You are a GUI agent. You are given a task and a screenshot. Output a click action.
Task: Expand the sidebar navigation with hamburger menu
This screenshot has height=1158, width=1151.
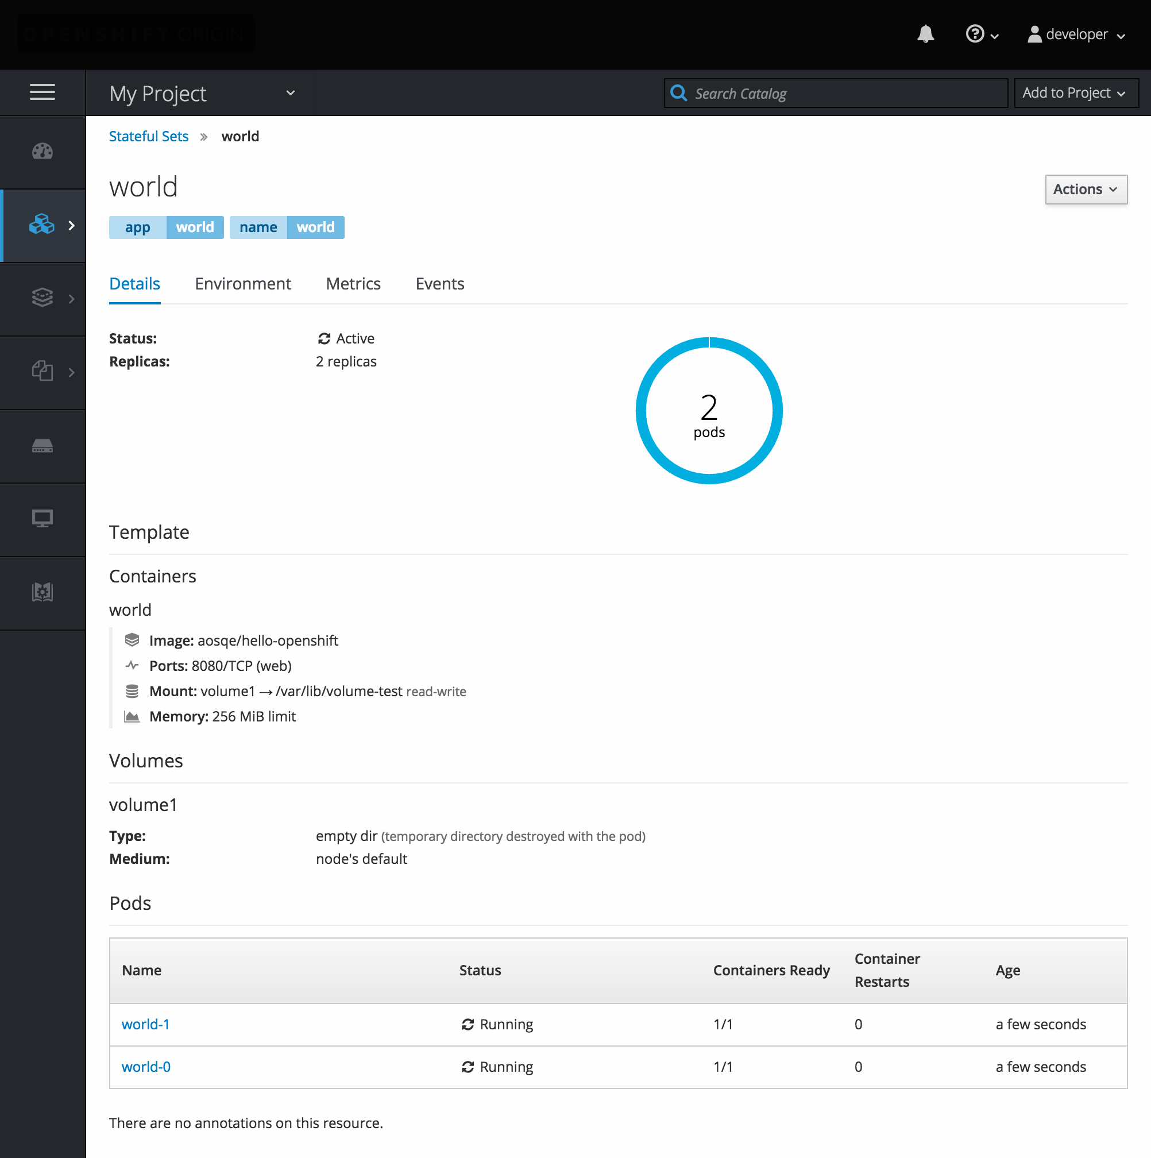pyautogui.click(x=42, y=92)
